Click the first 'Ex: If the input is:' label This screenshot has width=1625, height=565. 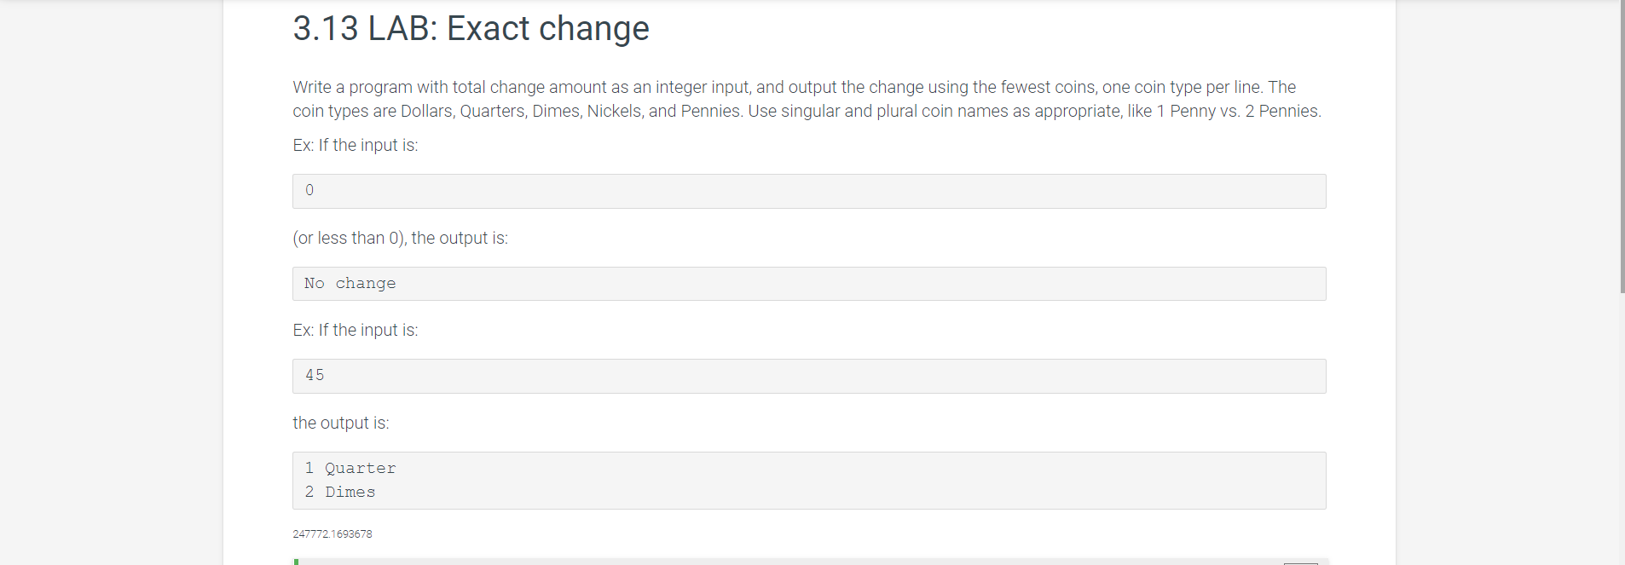356,145
